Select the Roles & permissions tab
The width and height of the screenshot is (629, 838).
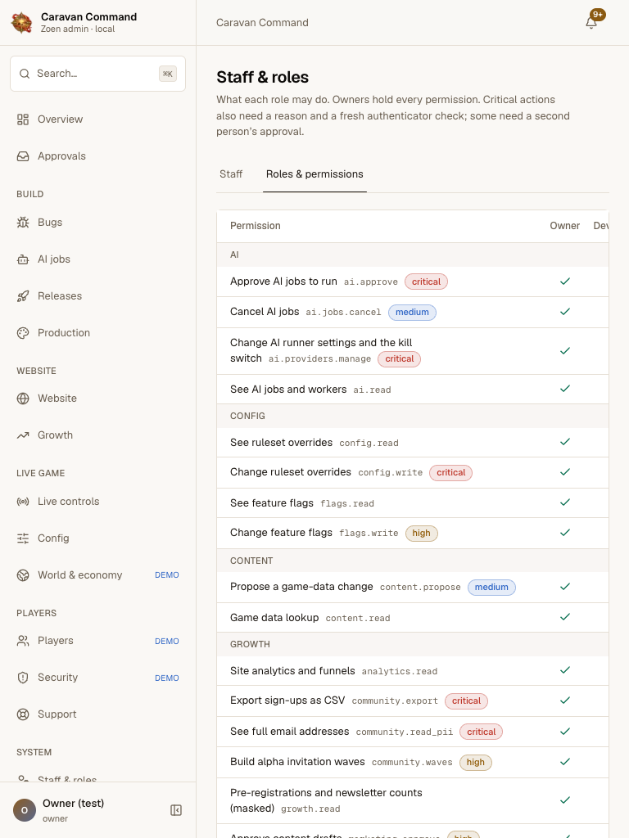click(314, 174)
